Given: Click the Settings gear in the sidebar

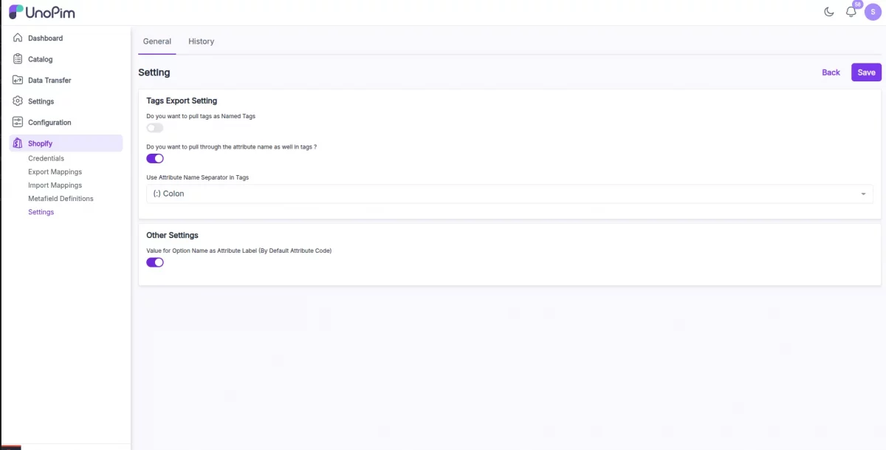Looking at the screenshot, I should (x=17, y=101).
